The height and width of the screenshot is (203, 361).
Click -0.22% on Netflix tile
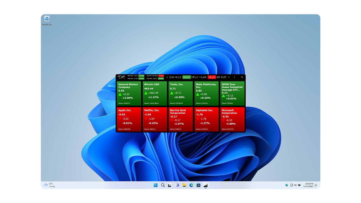click(153, 123)
